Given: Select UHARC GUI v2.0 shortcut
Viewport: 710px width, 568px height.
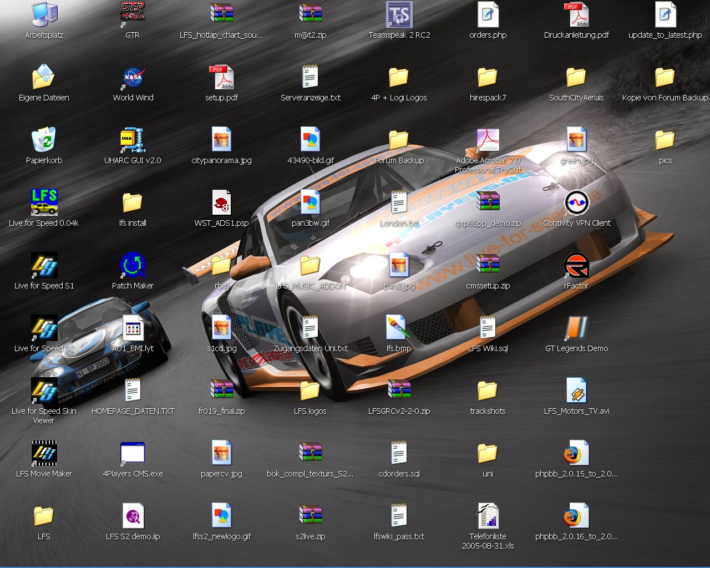Looking at the screenshot, I should click(x=133, y=140).
